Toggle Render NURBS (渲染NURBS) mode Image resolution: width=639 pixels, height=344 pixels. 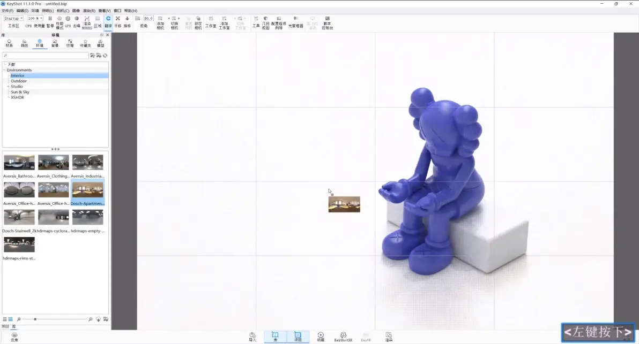coord(87,22)
